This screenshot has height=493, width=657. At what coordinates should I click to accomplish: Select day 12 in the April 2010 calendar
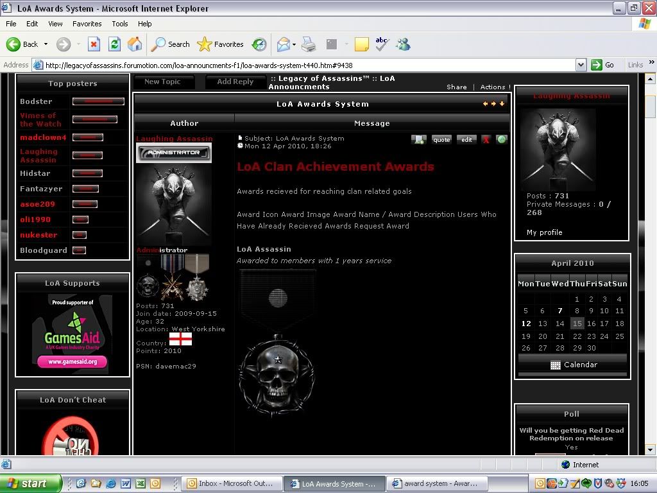tap(526, 324)
